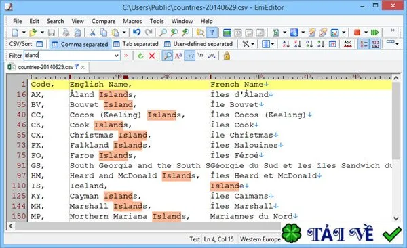
Task: Click the Print icon
Action: point(66,33)
